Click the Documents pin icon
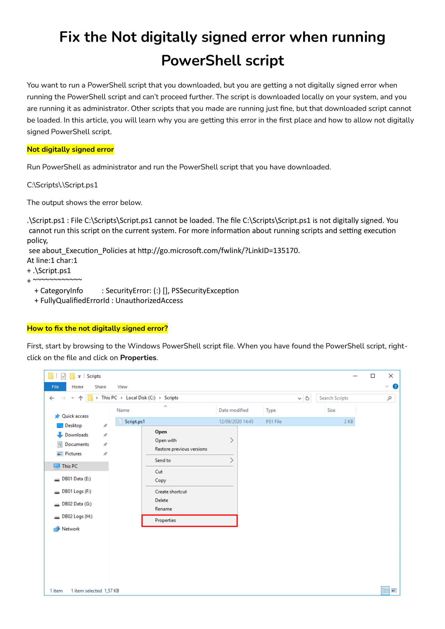The width and height of the screenshot is (445, 629). (x=105, y=445)
